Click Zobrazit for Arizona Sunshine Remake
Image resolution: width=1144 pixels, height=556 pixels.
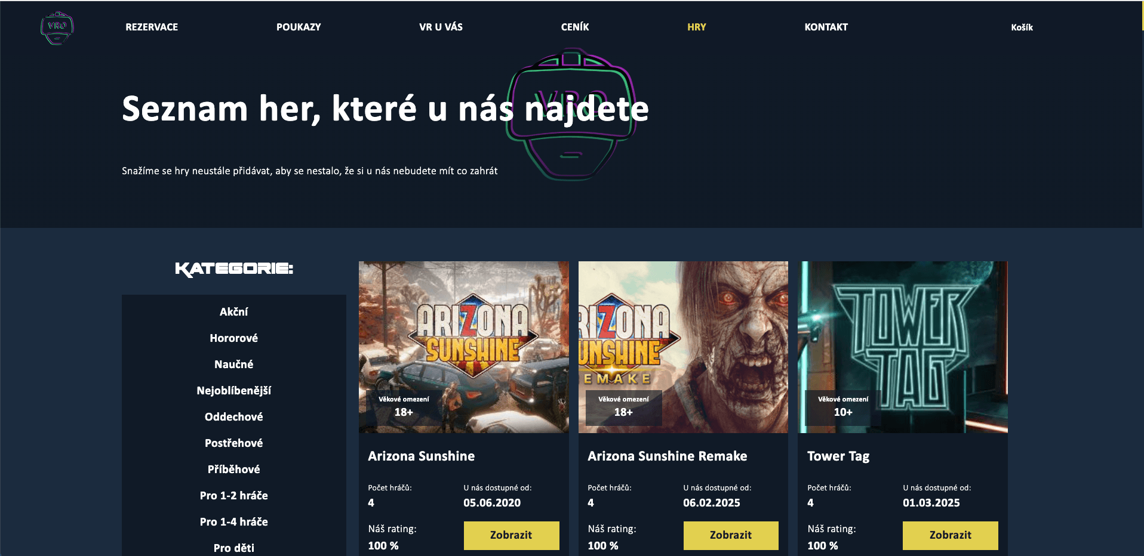[x=731, y=535]
